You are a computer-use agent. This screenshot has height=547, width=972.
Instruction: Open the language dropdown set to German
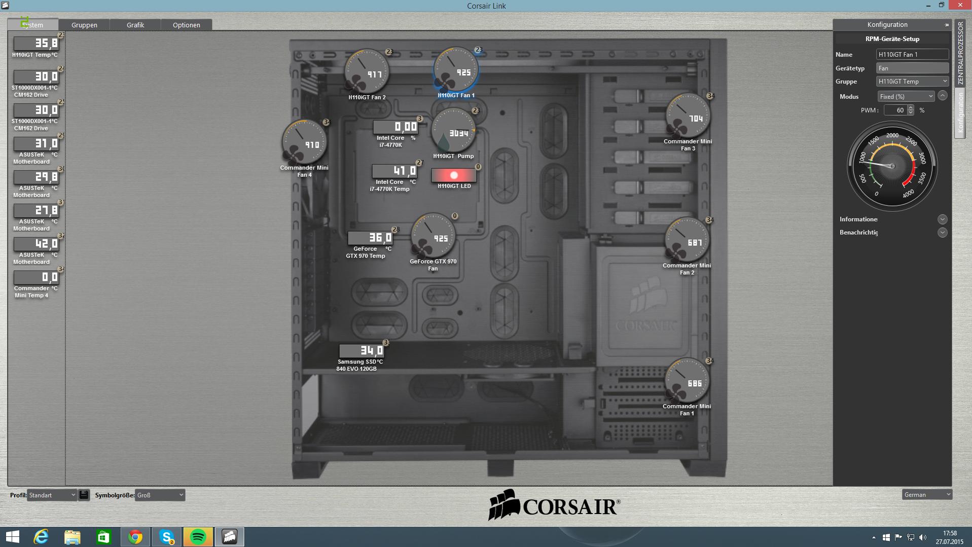point(927,494)
